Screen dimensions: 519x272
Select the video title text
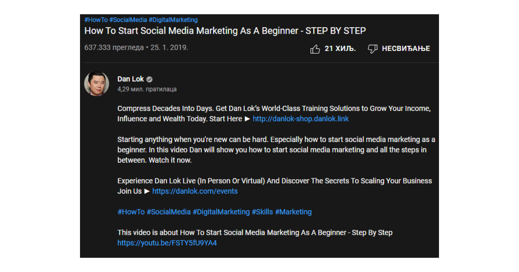(x=225, y=31)
